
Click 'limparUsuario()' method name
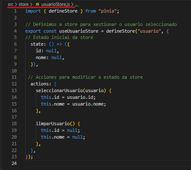55,124
